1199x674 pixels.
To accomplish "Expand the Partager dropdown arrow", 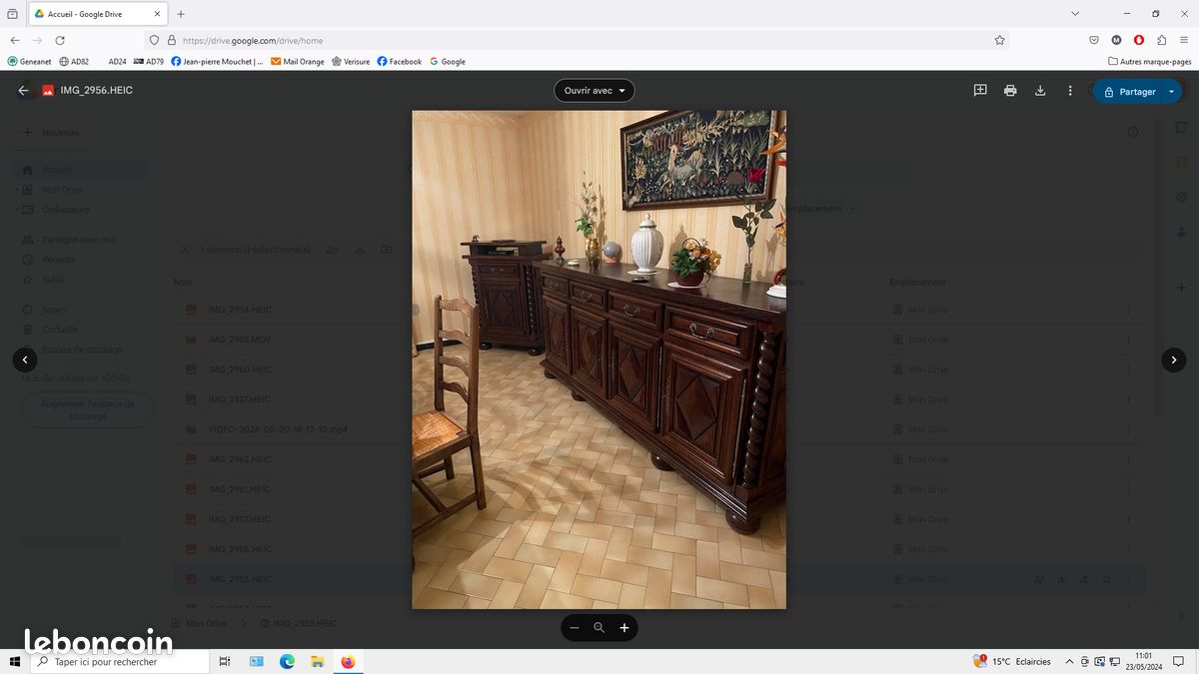I will click(x=1172, y=91).
